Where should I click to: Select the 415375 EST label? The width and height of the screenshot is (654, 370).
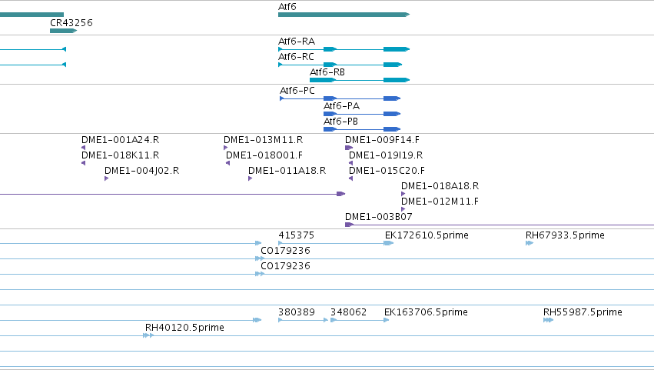click(296, 235)
